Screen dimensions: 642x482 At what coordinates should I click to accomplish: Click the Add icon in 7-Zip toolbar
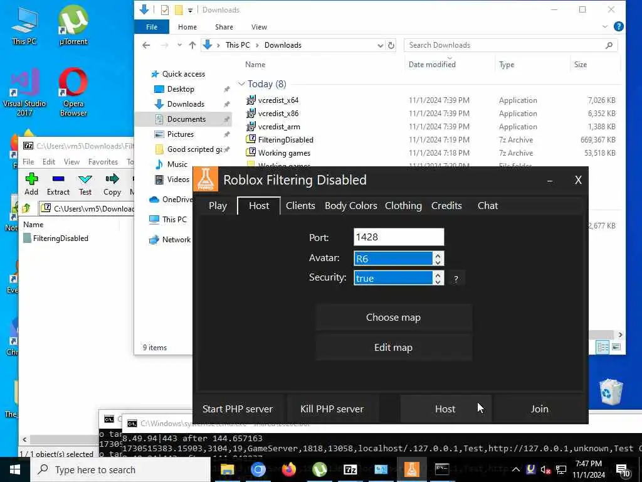[x=31, y=184]
